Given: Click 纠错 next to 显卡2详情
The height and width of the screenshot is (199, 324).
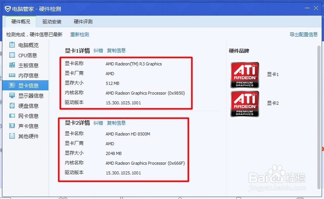Looking at the screenshot, I should coord(98,123).
